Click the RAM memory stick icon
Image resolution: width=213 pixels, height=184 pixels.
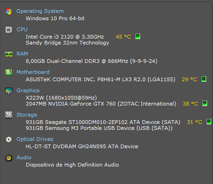tap(9, 54)
